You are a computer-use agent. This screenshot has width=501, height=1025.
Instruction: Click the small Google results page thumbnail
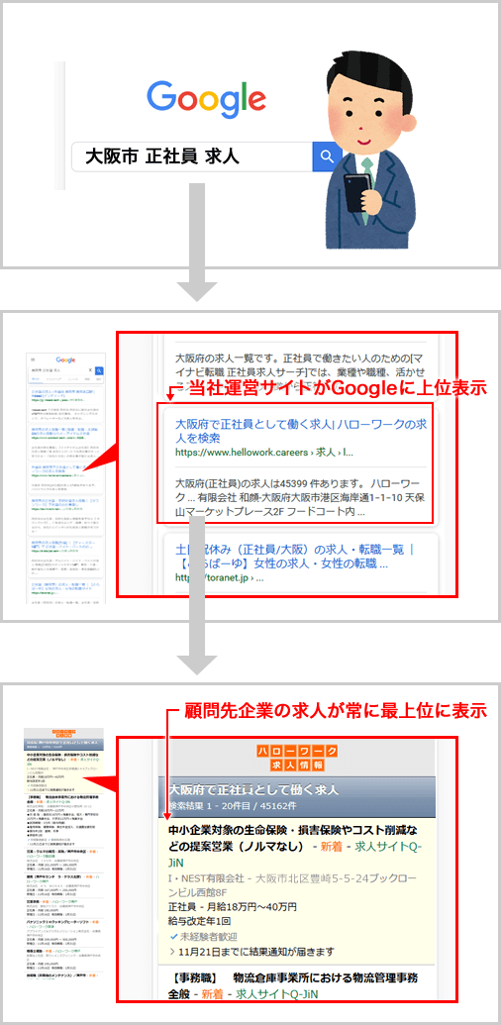click(65, 480)
